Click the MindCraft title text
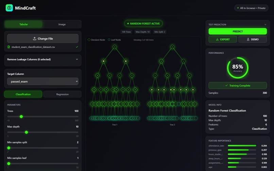The height and width of the screenshot is (171, 274). 25,8
